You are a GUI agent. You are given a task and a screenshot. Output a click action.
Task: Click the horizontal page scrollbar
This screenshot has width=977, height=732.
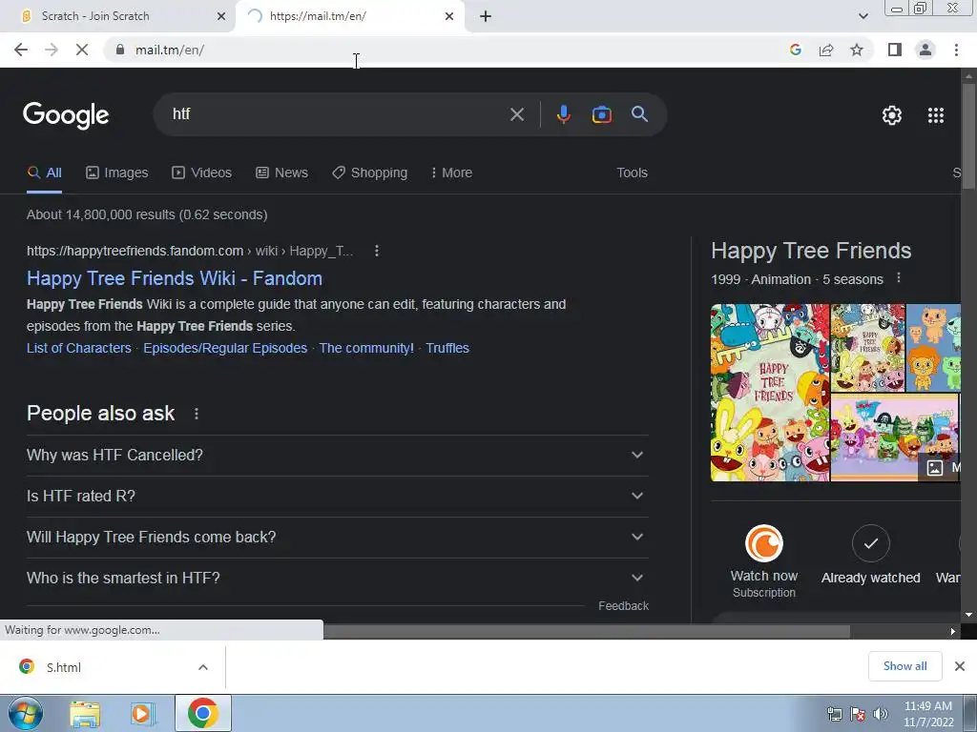click(x=587, y=631)
